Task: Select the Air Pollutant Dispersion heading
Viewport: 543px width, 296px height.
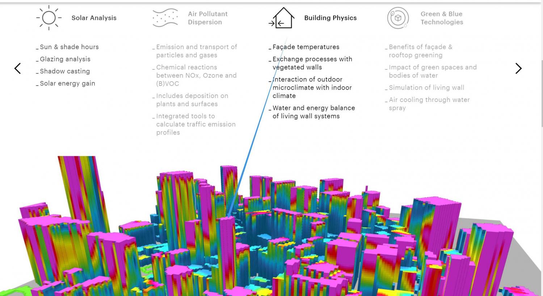Action: pos(207,18)
